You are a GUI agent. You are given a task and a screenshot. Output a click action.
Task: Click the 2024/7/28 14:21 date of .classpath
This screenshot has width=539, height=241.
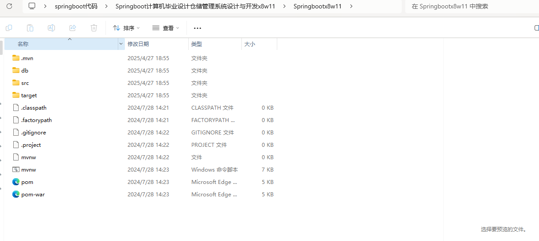coord(148,107)
